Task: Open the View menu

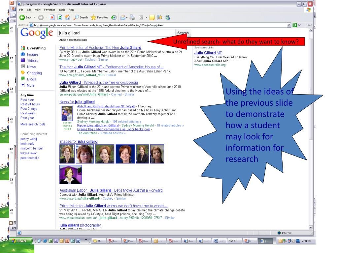Action: 38,10
